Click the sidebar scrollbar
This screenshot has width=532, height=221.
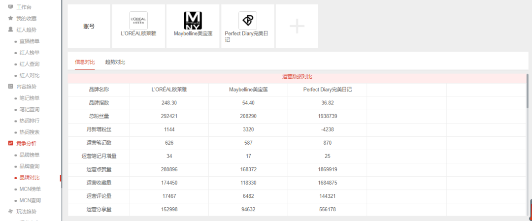61,94
